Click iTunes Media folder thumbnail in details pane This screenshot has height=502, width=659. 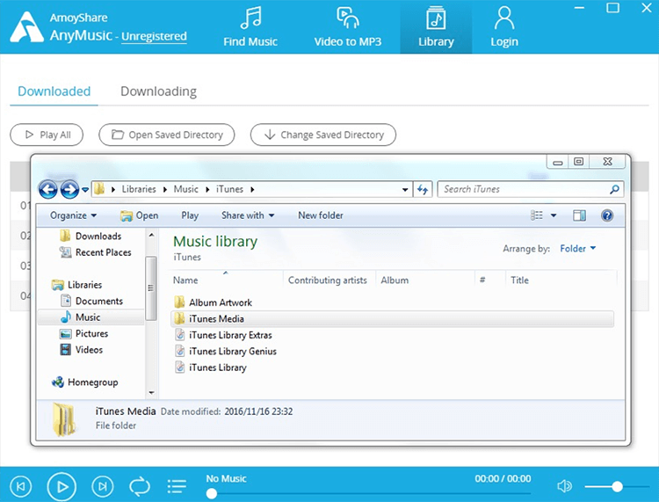click(64, 418)
